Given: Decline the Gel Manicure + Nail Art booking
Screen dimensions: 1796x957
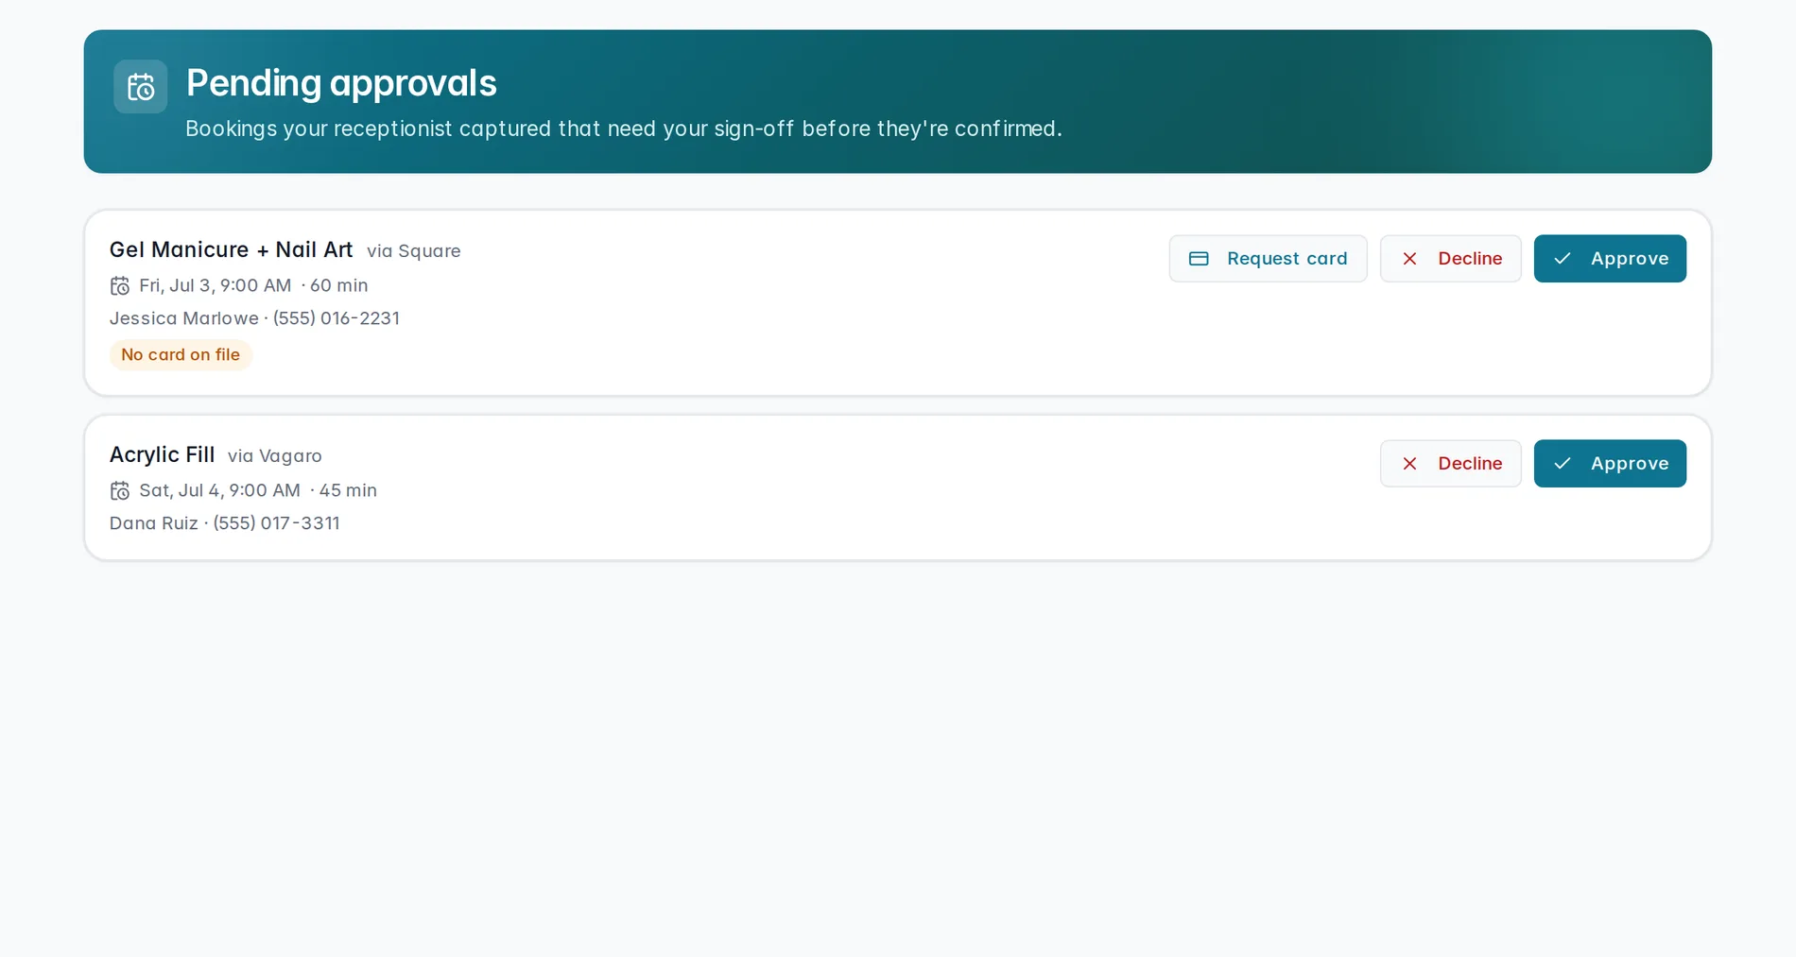Looking at the screenshot, I should [x=1450, y=259].
